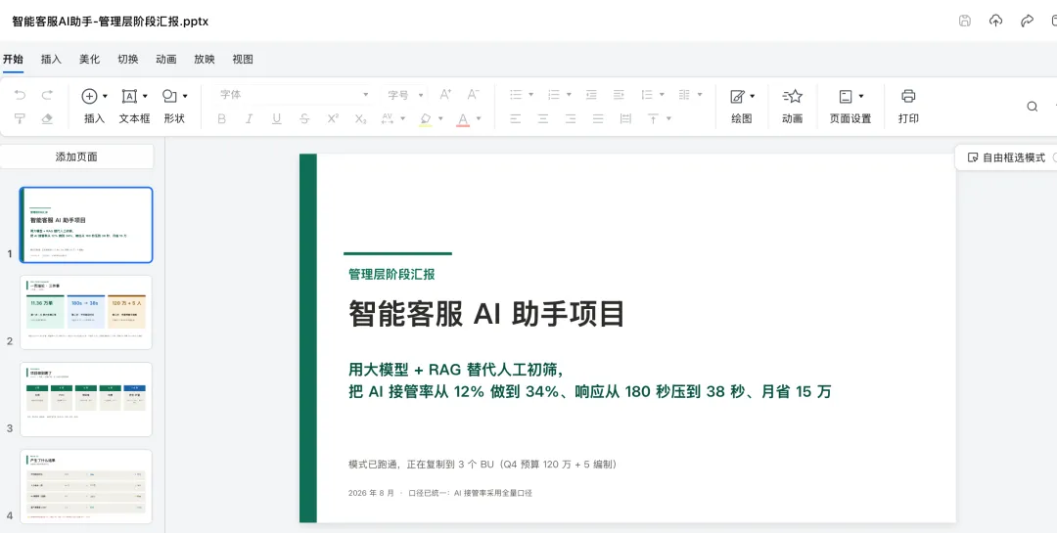Click the AV character spacing icon
This screenshot has height=533, width=1057.
coord(387,118)
